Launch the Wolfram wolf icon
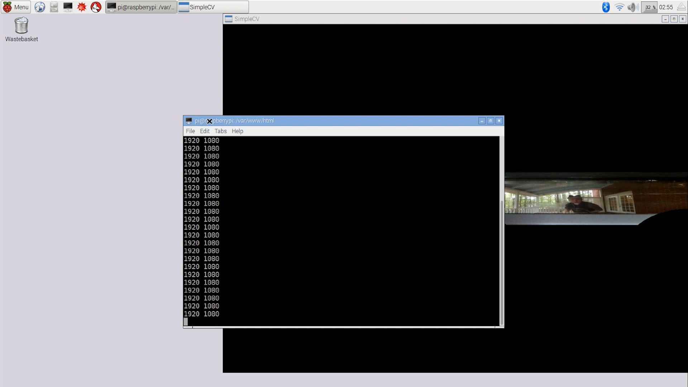Viewport: 688px width, 387px height. point(96,7)
